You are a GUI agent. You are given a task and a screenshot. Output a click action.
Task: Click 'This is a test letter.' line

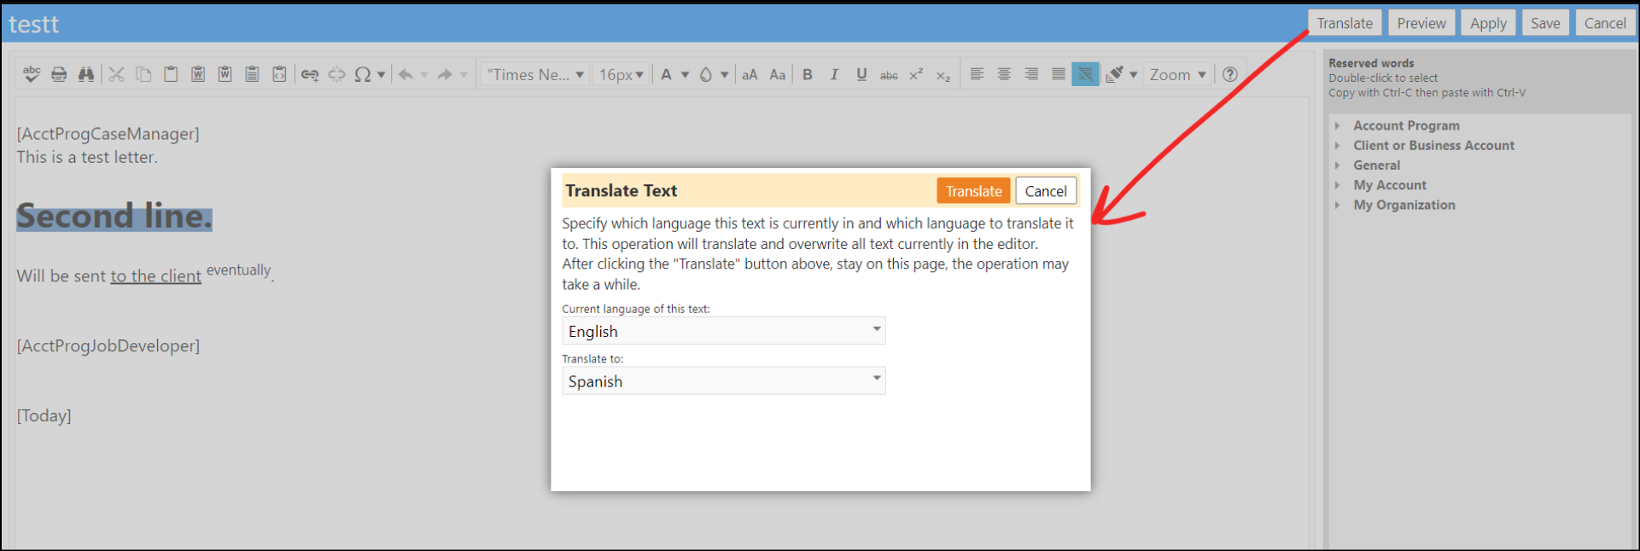click(87, 157)
